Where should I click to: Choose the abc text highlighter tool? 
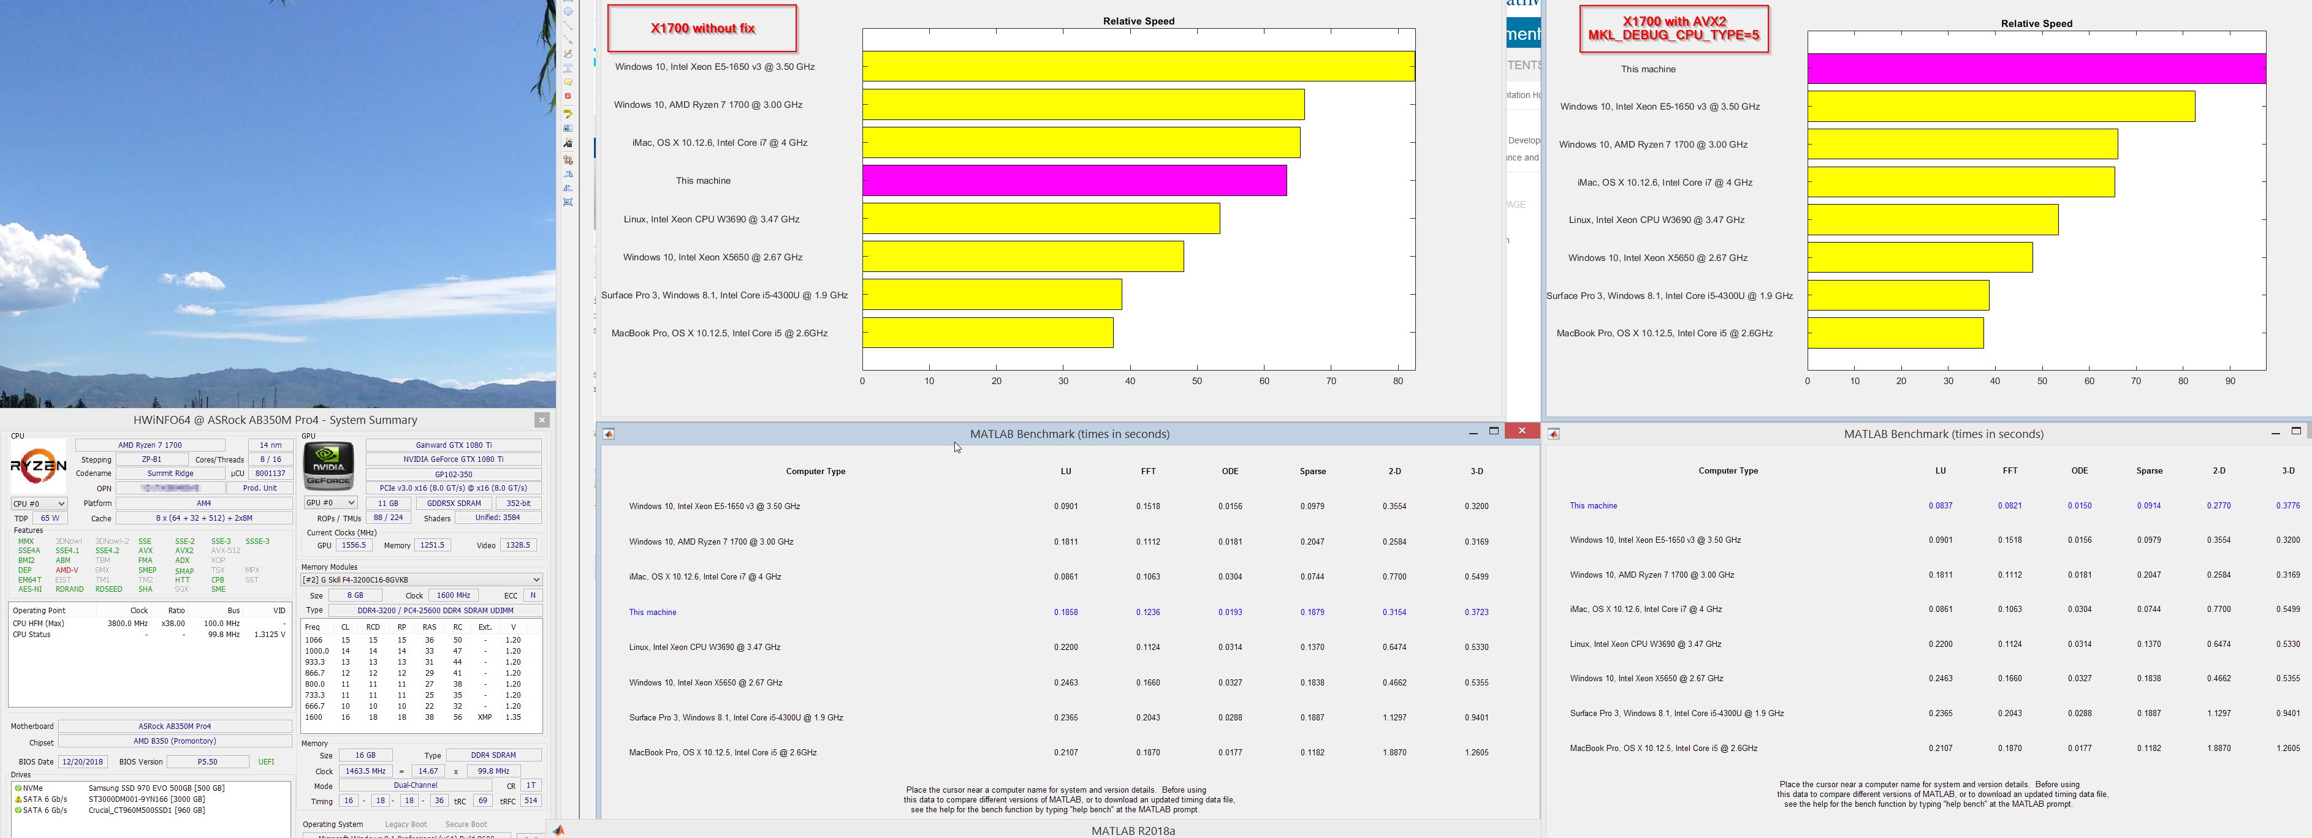click(x=568, y=114)
